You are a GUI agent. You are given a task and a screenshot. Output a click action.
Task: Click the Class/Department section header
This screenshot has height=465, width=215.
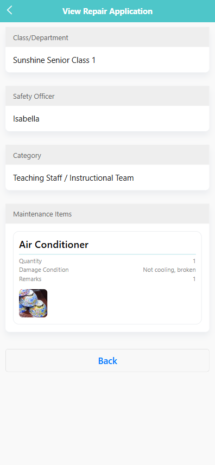pyautogui.click(x=107, y=37)
